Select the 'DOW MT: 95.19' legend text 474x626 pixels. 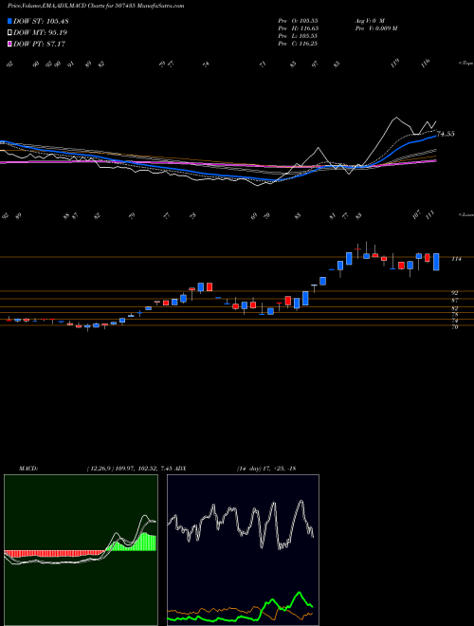[40, 32]
